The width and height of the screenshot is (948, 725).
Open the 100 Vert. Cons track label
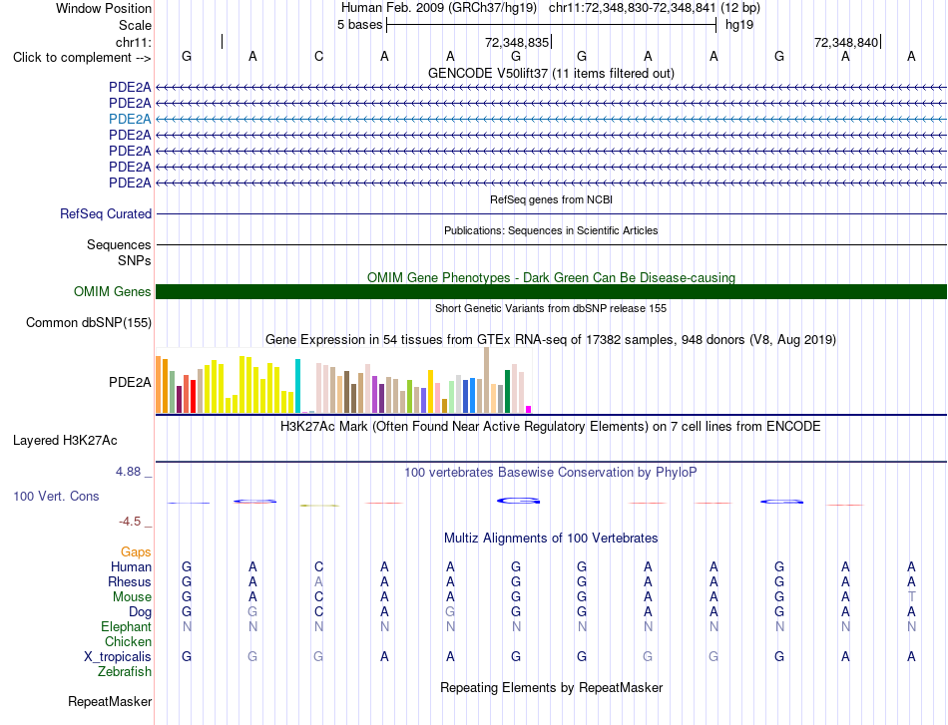tap(56, 496)
